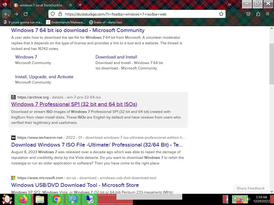Image resolution: width=274 pixels, height=205 pixels.
Task: Click the page scrollbar down arrow
Action: pos(272,192)
